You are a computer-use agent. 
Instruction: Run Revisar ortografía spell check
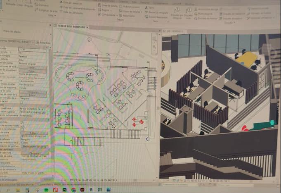coord(157,12)
